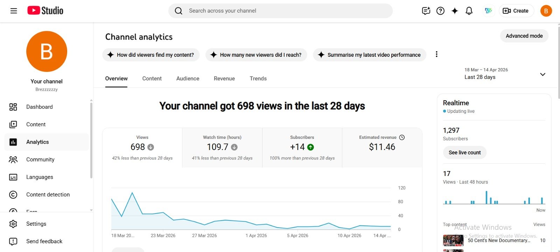Click the send feedback icon in header
Screen dimensions: 560x252
point(426,11)
